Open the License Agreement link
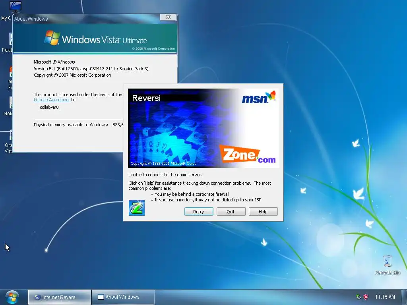The height and width of the screenshot is (305, 407). (x=52, y=100)
